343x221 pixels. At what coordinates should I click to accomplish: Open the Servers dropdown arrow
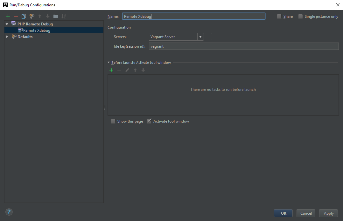(200, 37)
